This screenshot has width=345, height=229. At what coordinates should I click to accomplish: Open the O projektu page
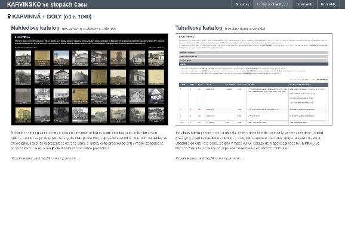[x=305, y=4]
